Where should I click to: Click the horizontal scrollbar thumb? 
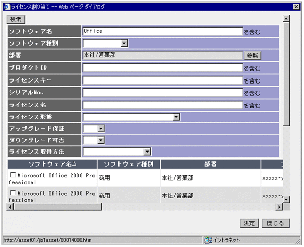58,207
